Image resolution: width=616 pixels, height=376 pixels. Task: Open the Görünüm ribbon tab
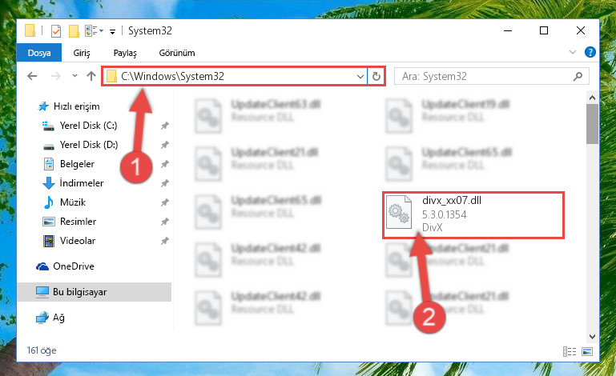point(177,53)
